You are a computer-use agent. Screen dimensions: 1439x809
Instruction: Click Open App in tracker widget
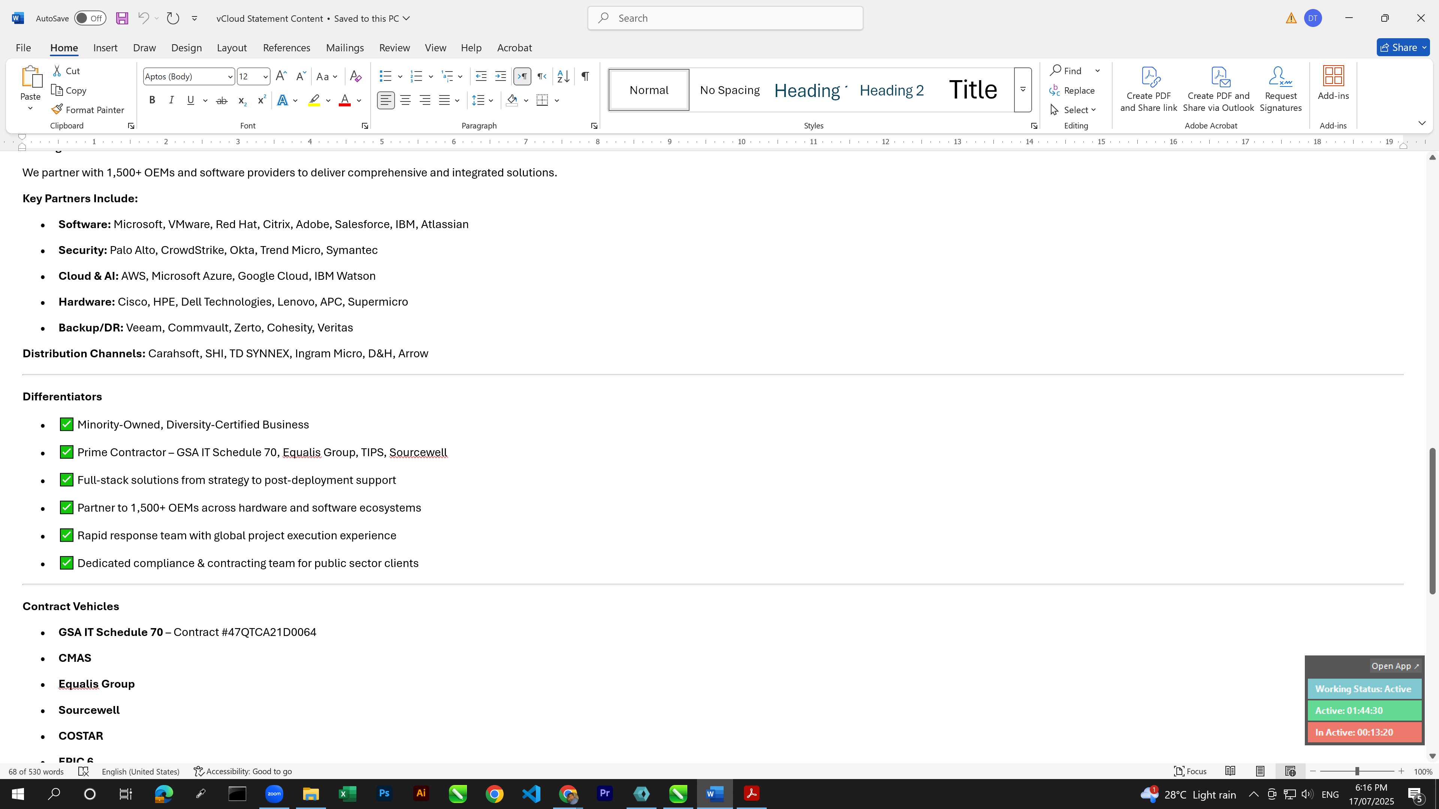pos(1394,666)
